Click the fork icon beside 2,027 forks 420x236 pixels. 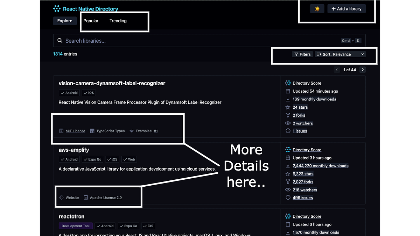coord(288,182)
